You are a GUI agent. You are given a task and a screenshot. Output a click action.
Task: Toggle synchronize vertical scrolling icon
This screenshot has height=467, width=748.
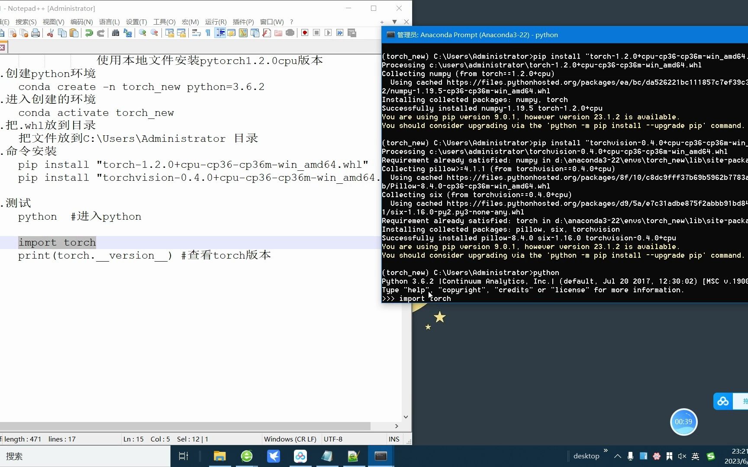[169, 33]
